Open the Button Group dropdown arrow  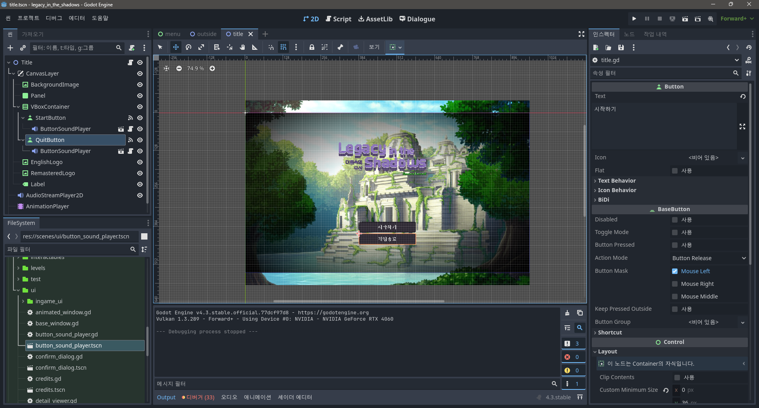click(x=743, y=322)
